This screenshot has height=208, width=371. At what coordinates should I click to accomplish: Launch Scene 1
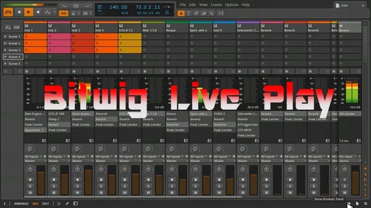coord(5,36)
